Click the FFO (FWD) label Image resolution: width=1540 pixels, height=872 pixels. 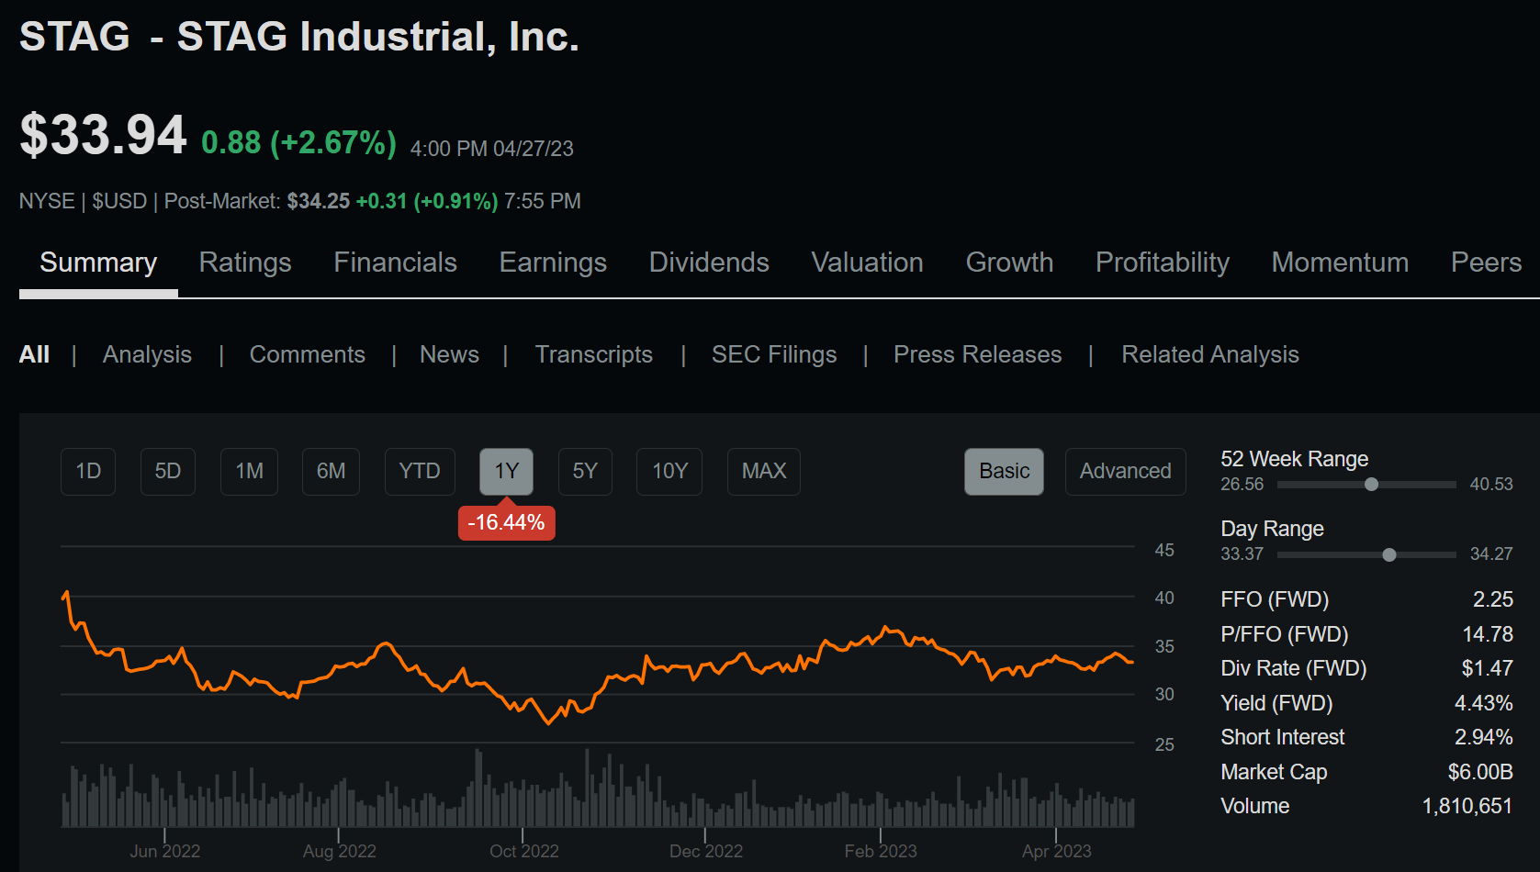pos(1275,599)
